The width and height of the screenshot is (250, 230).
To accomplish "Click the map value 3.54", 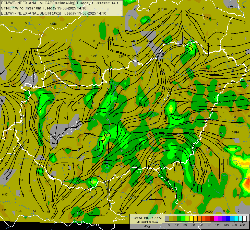I will (x=122, y=56).
